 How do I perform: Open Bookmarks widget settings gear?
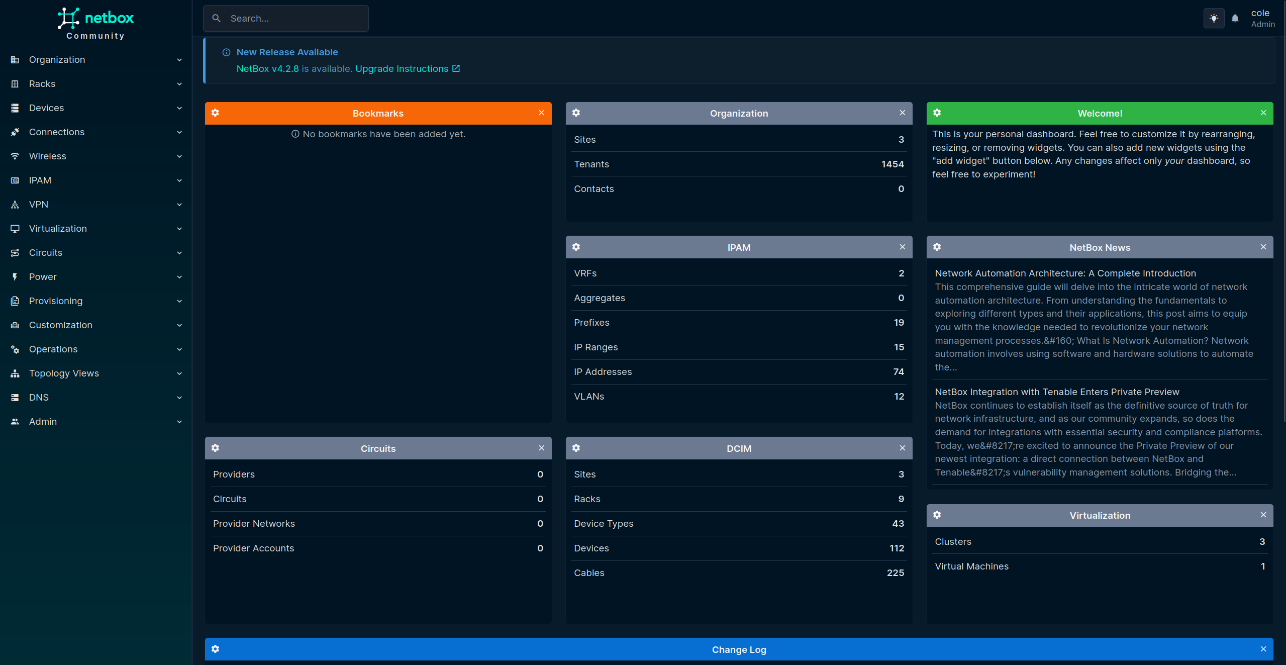coord(215,113)
